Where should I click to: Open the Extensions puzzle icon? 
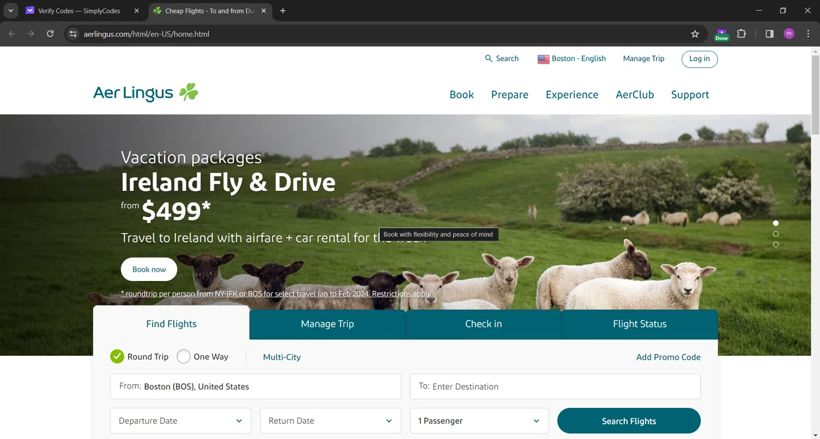click(741, 34)
